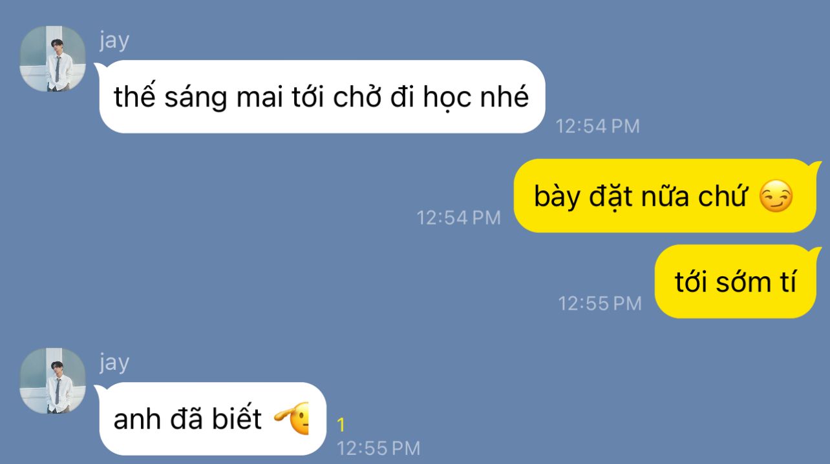The width and height of the screenshot is (830, 464).
Task: Select the smirking face emoji
Action: [x=775, y=197]
